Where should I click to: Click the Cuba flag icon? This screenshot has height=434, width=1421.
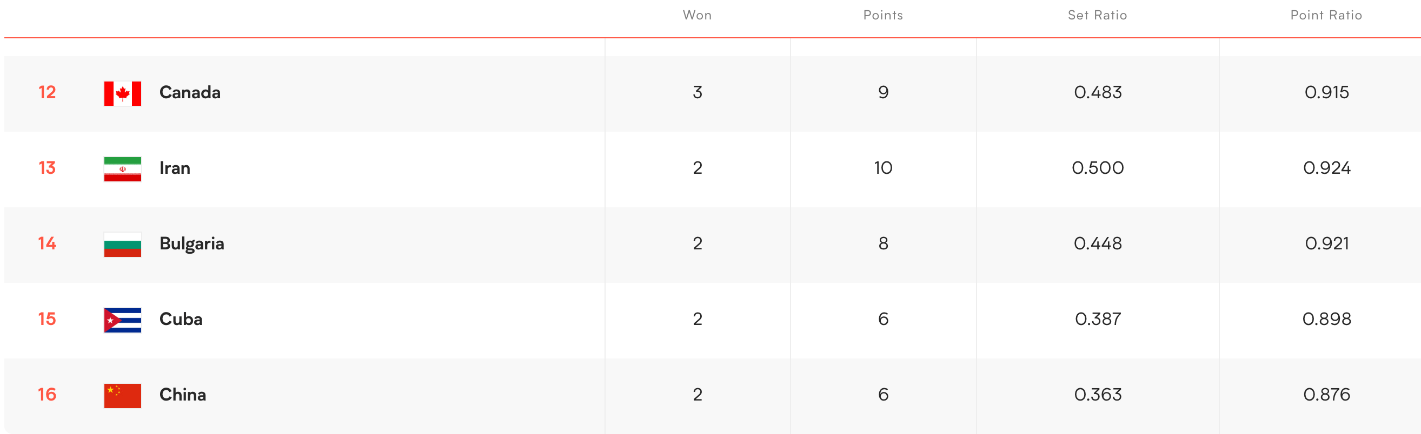click(x=122, y=320)
